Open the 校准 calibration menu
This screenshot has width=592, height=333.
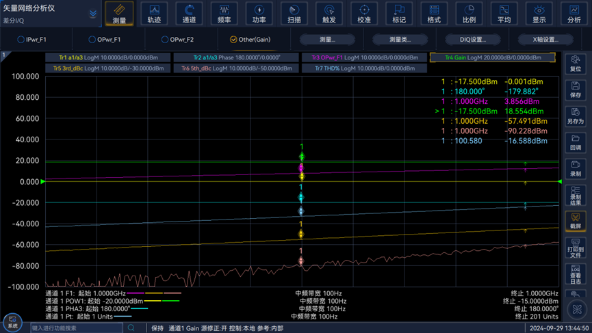click(364, 14)
